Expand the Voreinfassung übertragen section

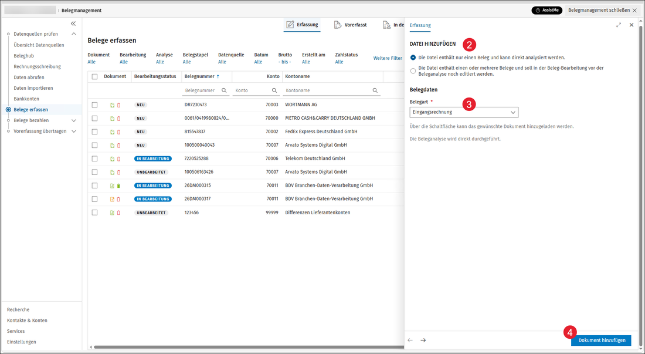click(74, 132)
